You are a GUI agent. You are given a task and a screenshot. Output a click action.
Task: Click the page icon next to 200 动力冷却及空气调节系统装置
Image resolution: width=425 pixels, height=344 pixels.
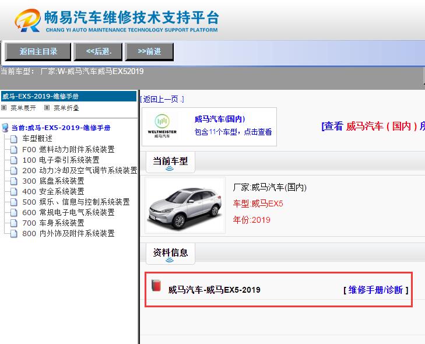pyautogui.click(x=14, y=170)
